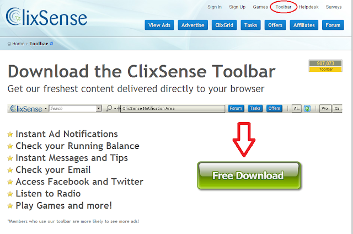Click the green Free Download button
The height and width of the screenshot is (234, 353).
point(249,175)
